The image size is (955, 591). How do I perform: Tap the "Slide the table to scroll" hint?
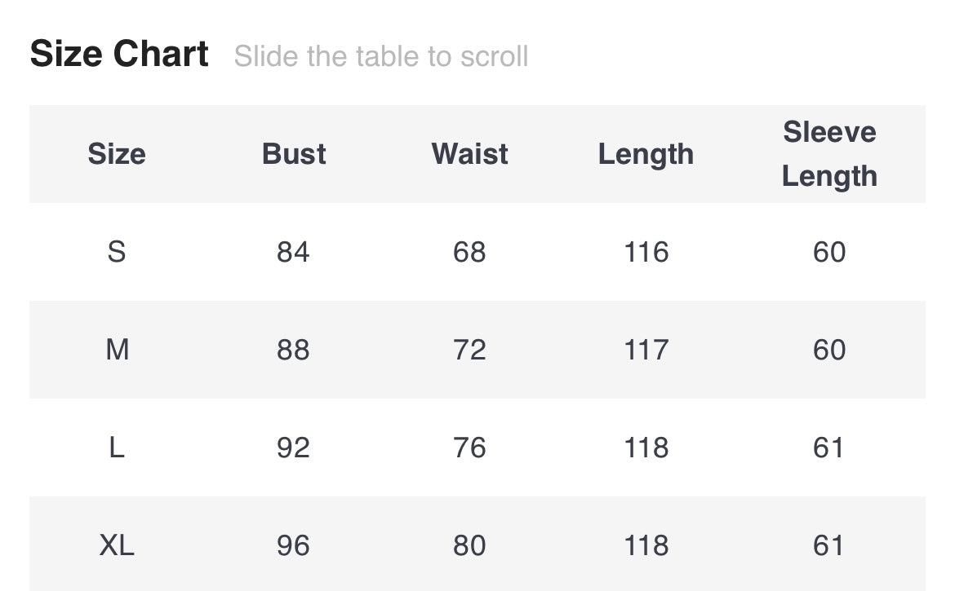tap(380, 56)
